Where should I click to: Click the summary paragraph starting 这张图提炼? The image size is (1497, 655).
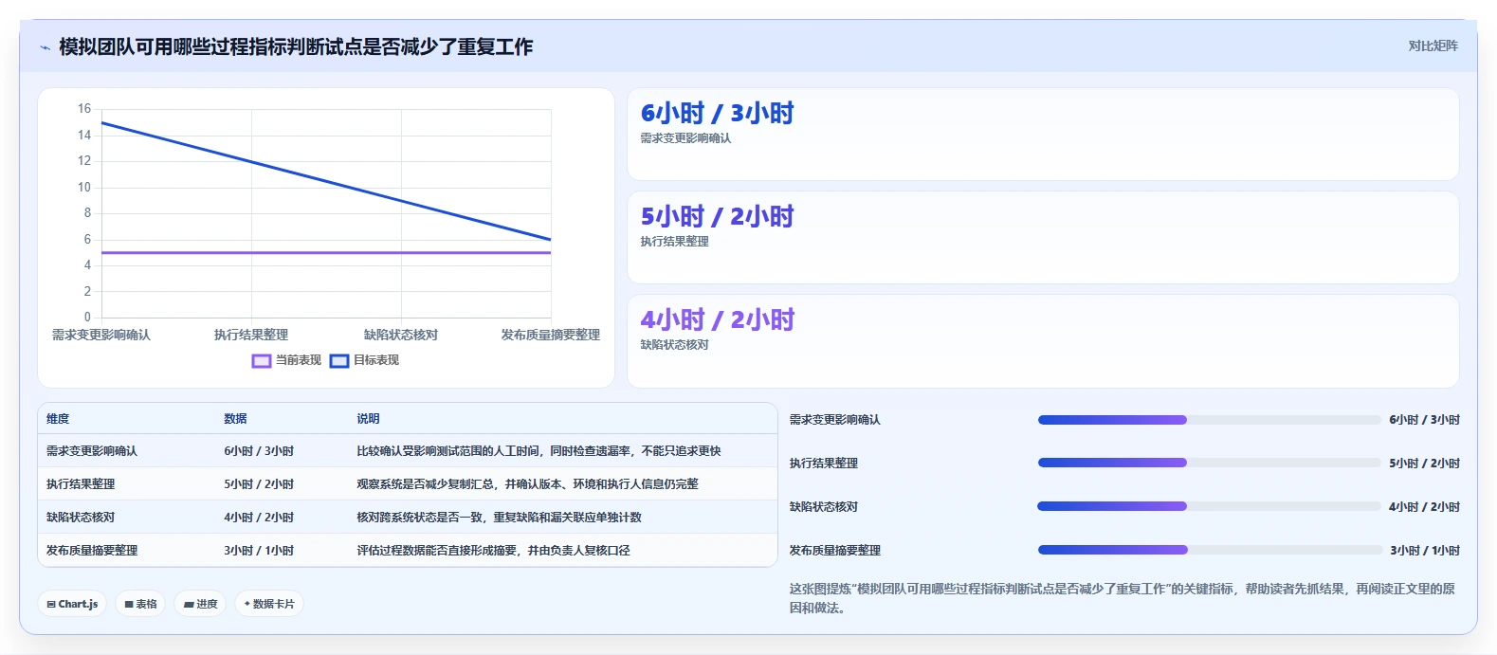[1123, 598]
